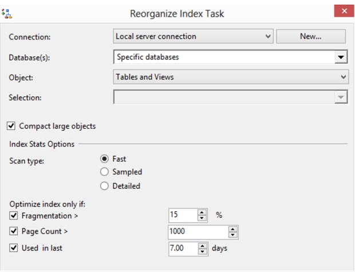Expand the Database(s) dropdown arrow
This screenshot has height=272, width=355.
pyautogui.click(x=341, y=57)
